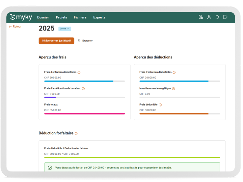Expand the Ouvert status dropdown

pyautogui.click(x=65, y=29)
